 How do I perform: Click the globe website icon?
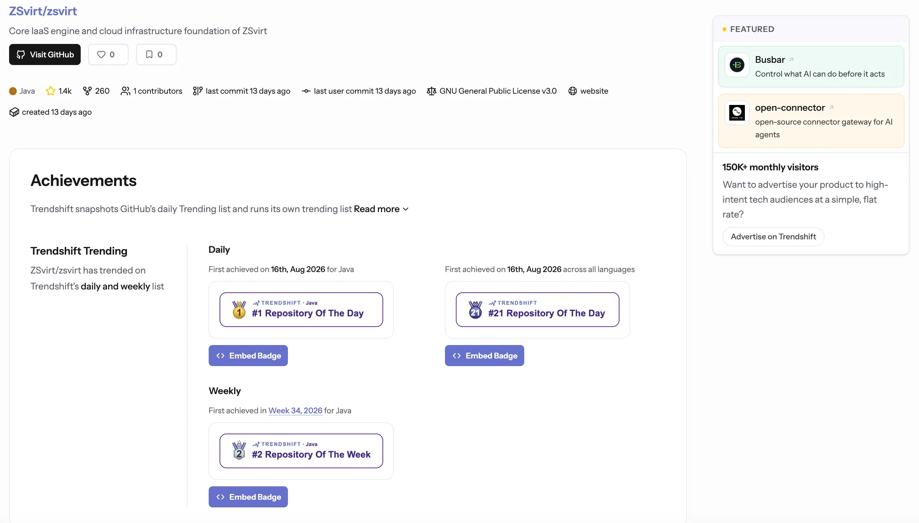point(573,91)
